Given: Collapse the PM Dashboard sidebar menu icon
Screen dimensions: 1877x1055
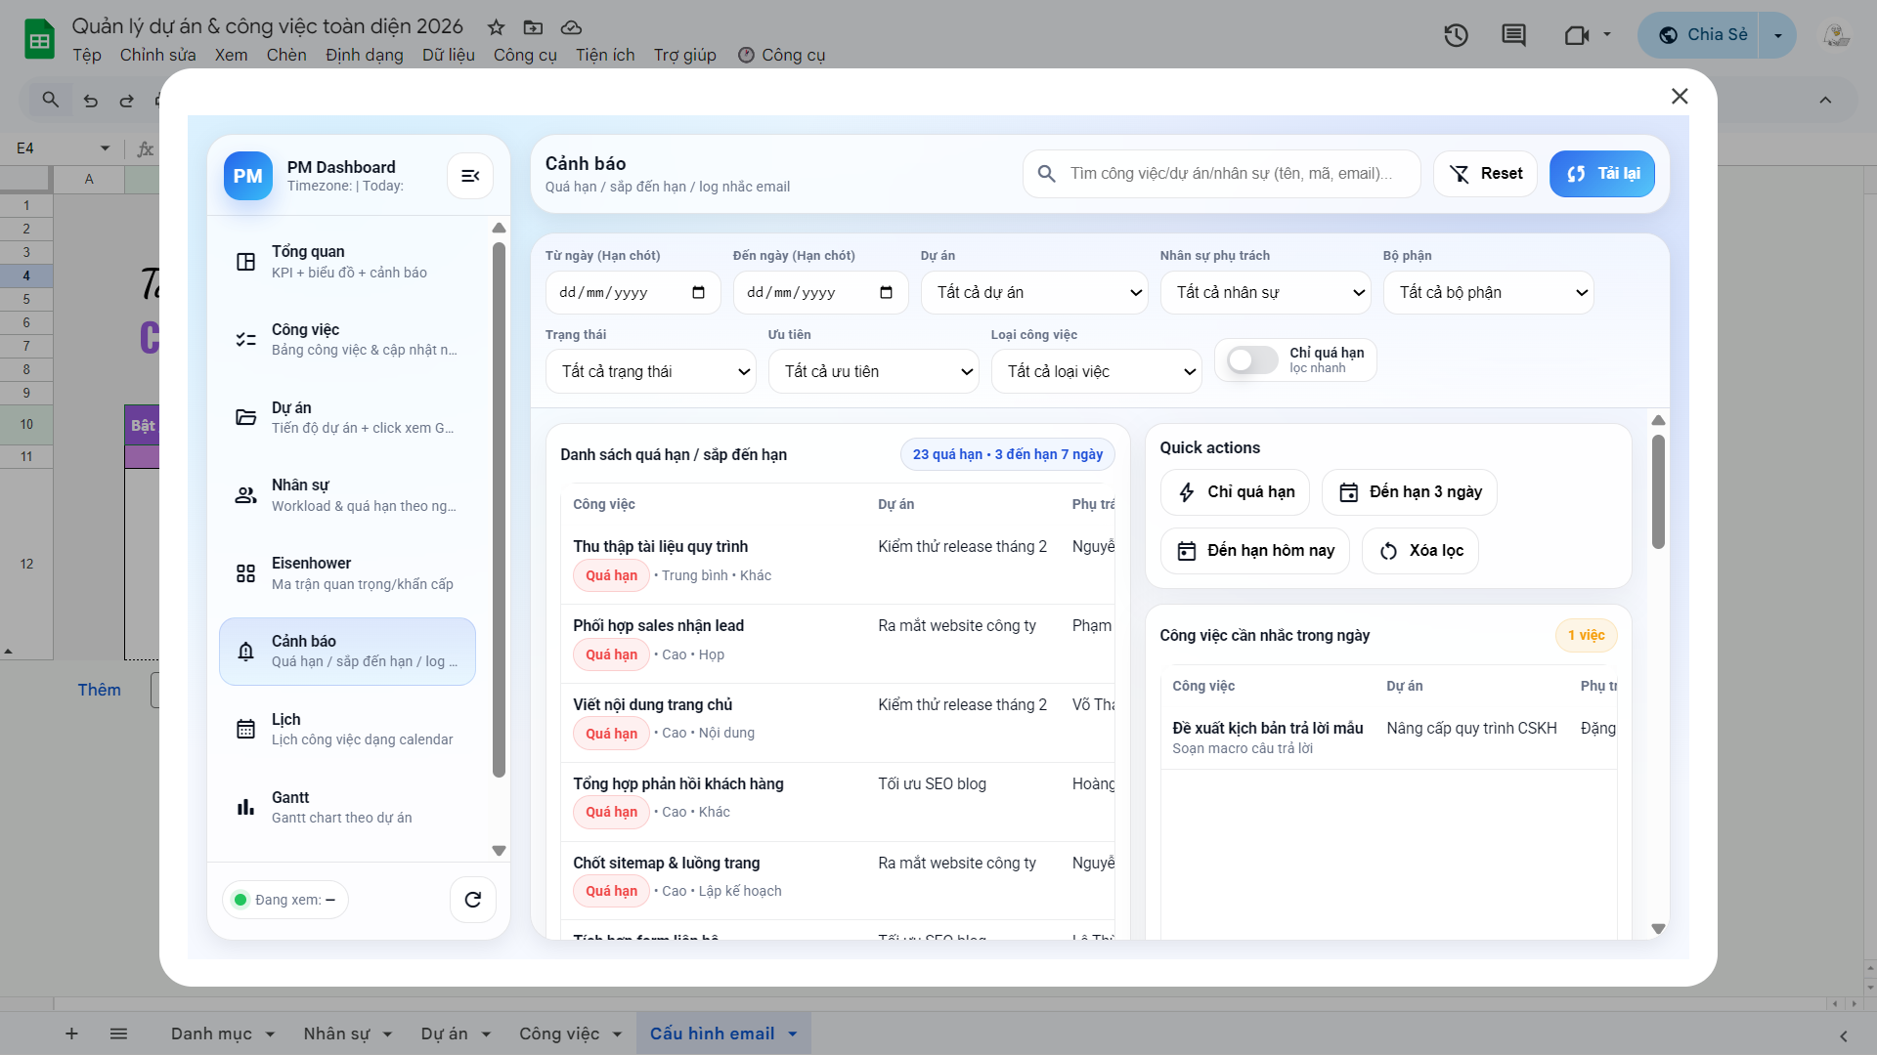Looking at the screenshot, I should click(x=470, y=176).
